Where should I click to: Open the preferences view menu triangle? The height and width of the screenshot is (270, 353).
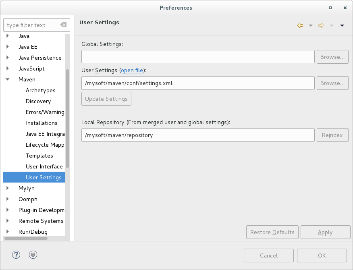point(342,25)
